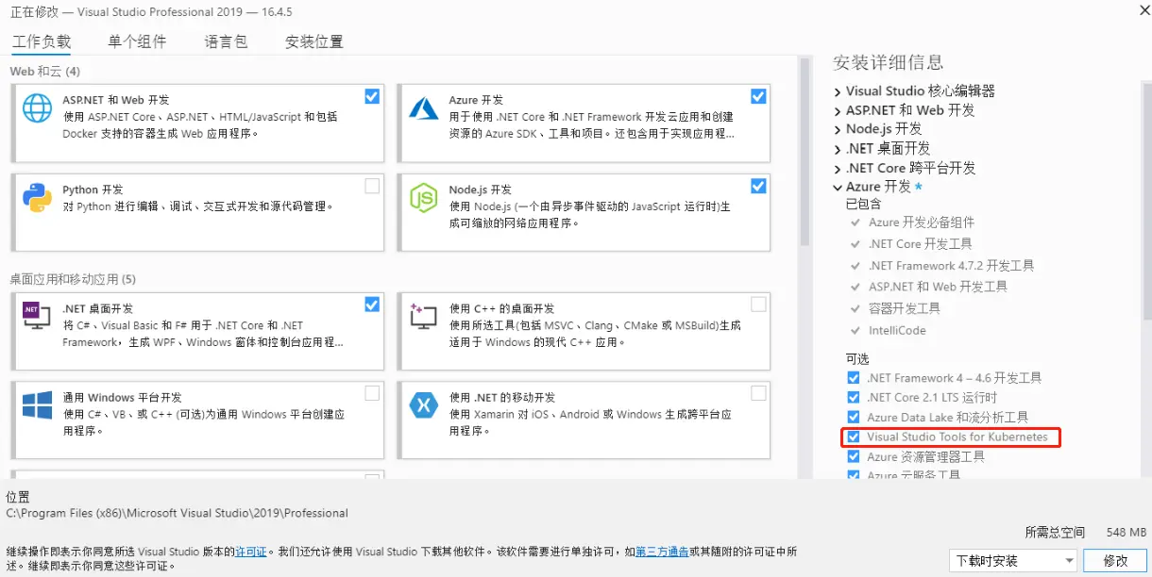1152x577 pixels.
Task: Click the .NET Core 开发工具 included item
Action: pos(921,243)
